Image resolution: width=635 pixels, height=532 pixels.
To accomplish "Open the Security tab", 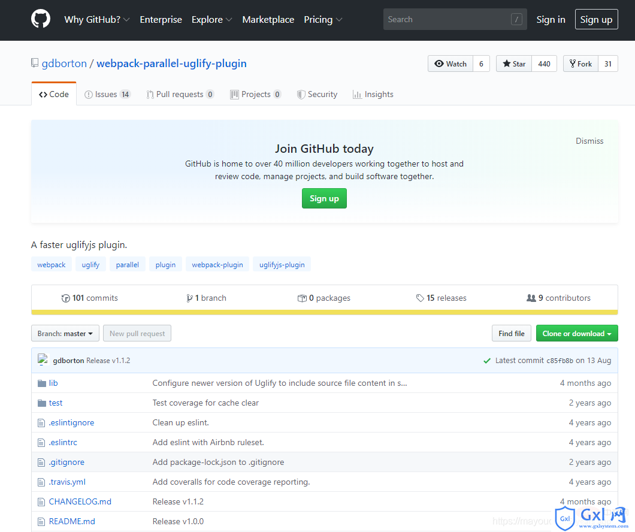I will [x=317, y=94].
